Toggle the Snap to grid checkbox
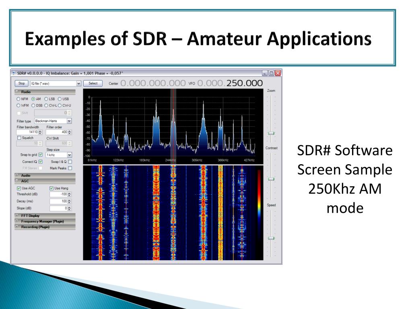This screenshot has width=412, height=309. (x=41, y=155)
